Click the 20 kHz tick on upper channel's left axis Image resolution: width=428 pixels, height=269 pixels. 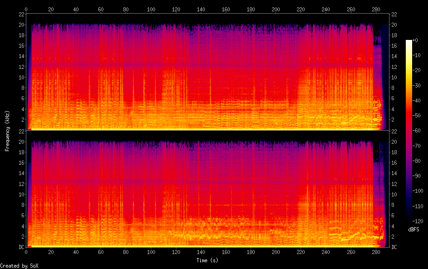[21, 24]
